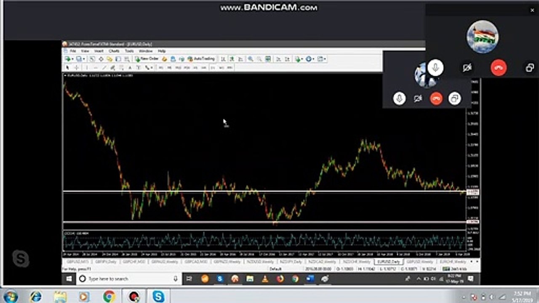
Task: Select the Vertical Line tool
Action: 87,68
